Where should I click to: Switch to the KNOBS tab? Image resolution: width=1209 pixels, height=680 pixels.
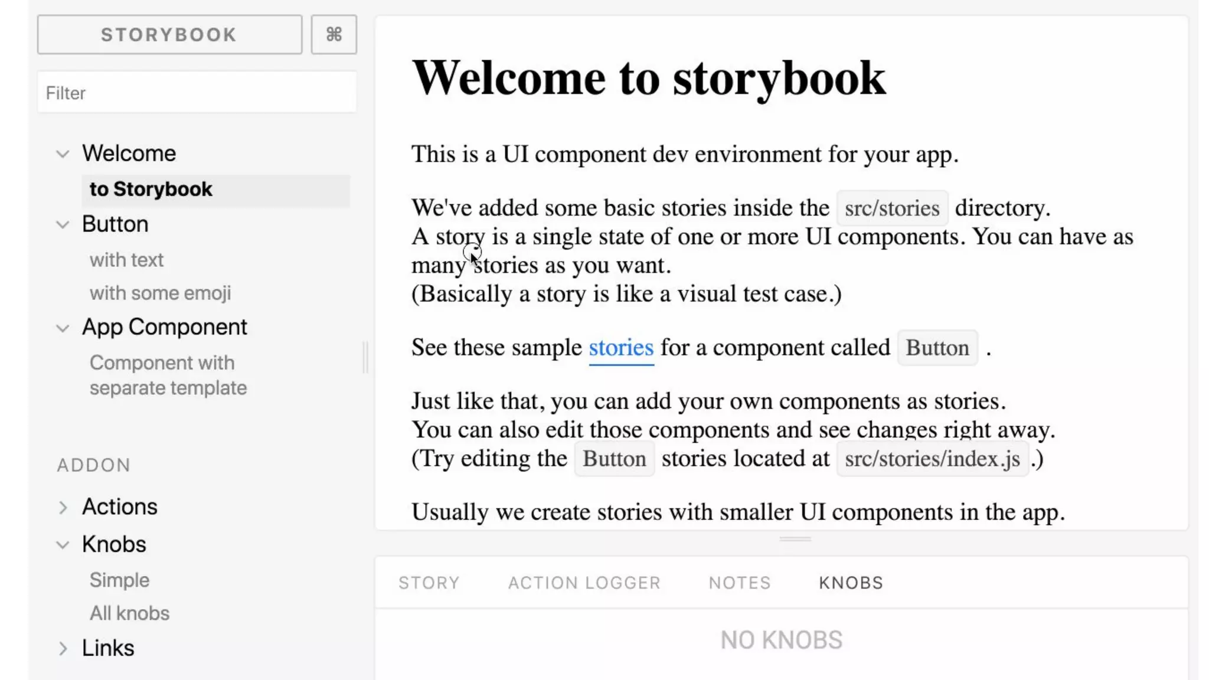pos(851,583)
